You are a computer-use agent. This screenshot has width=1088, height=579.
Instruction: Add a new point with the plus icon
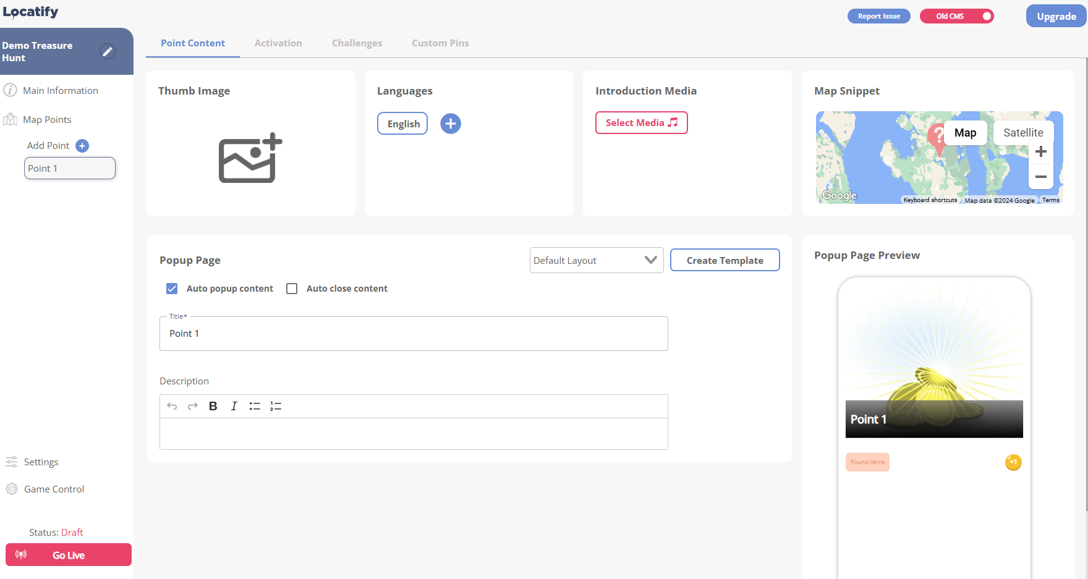pos(82,145)
